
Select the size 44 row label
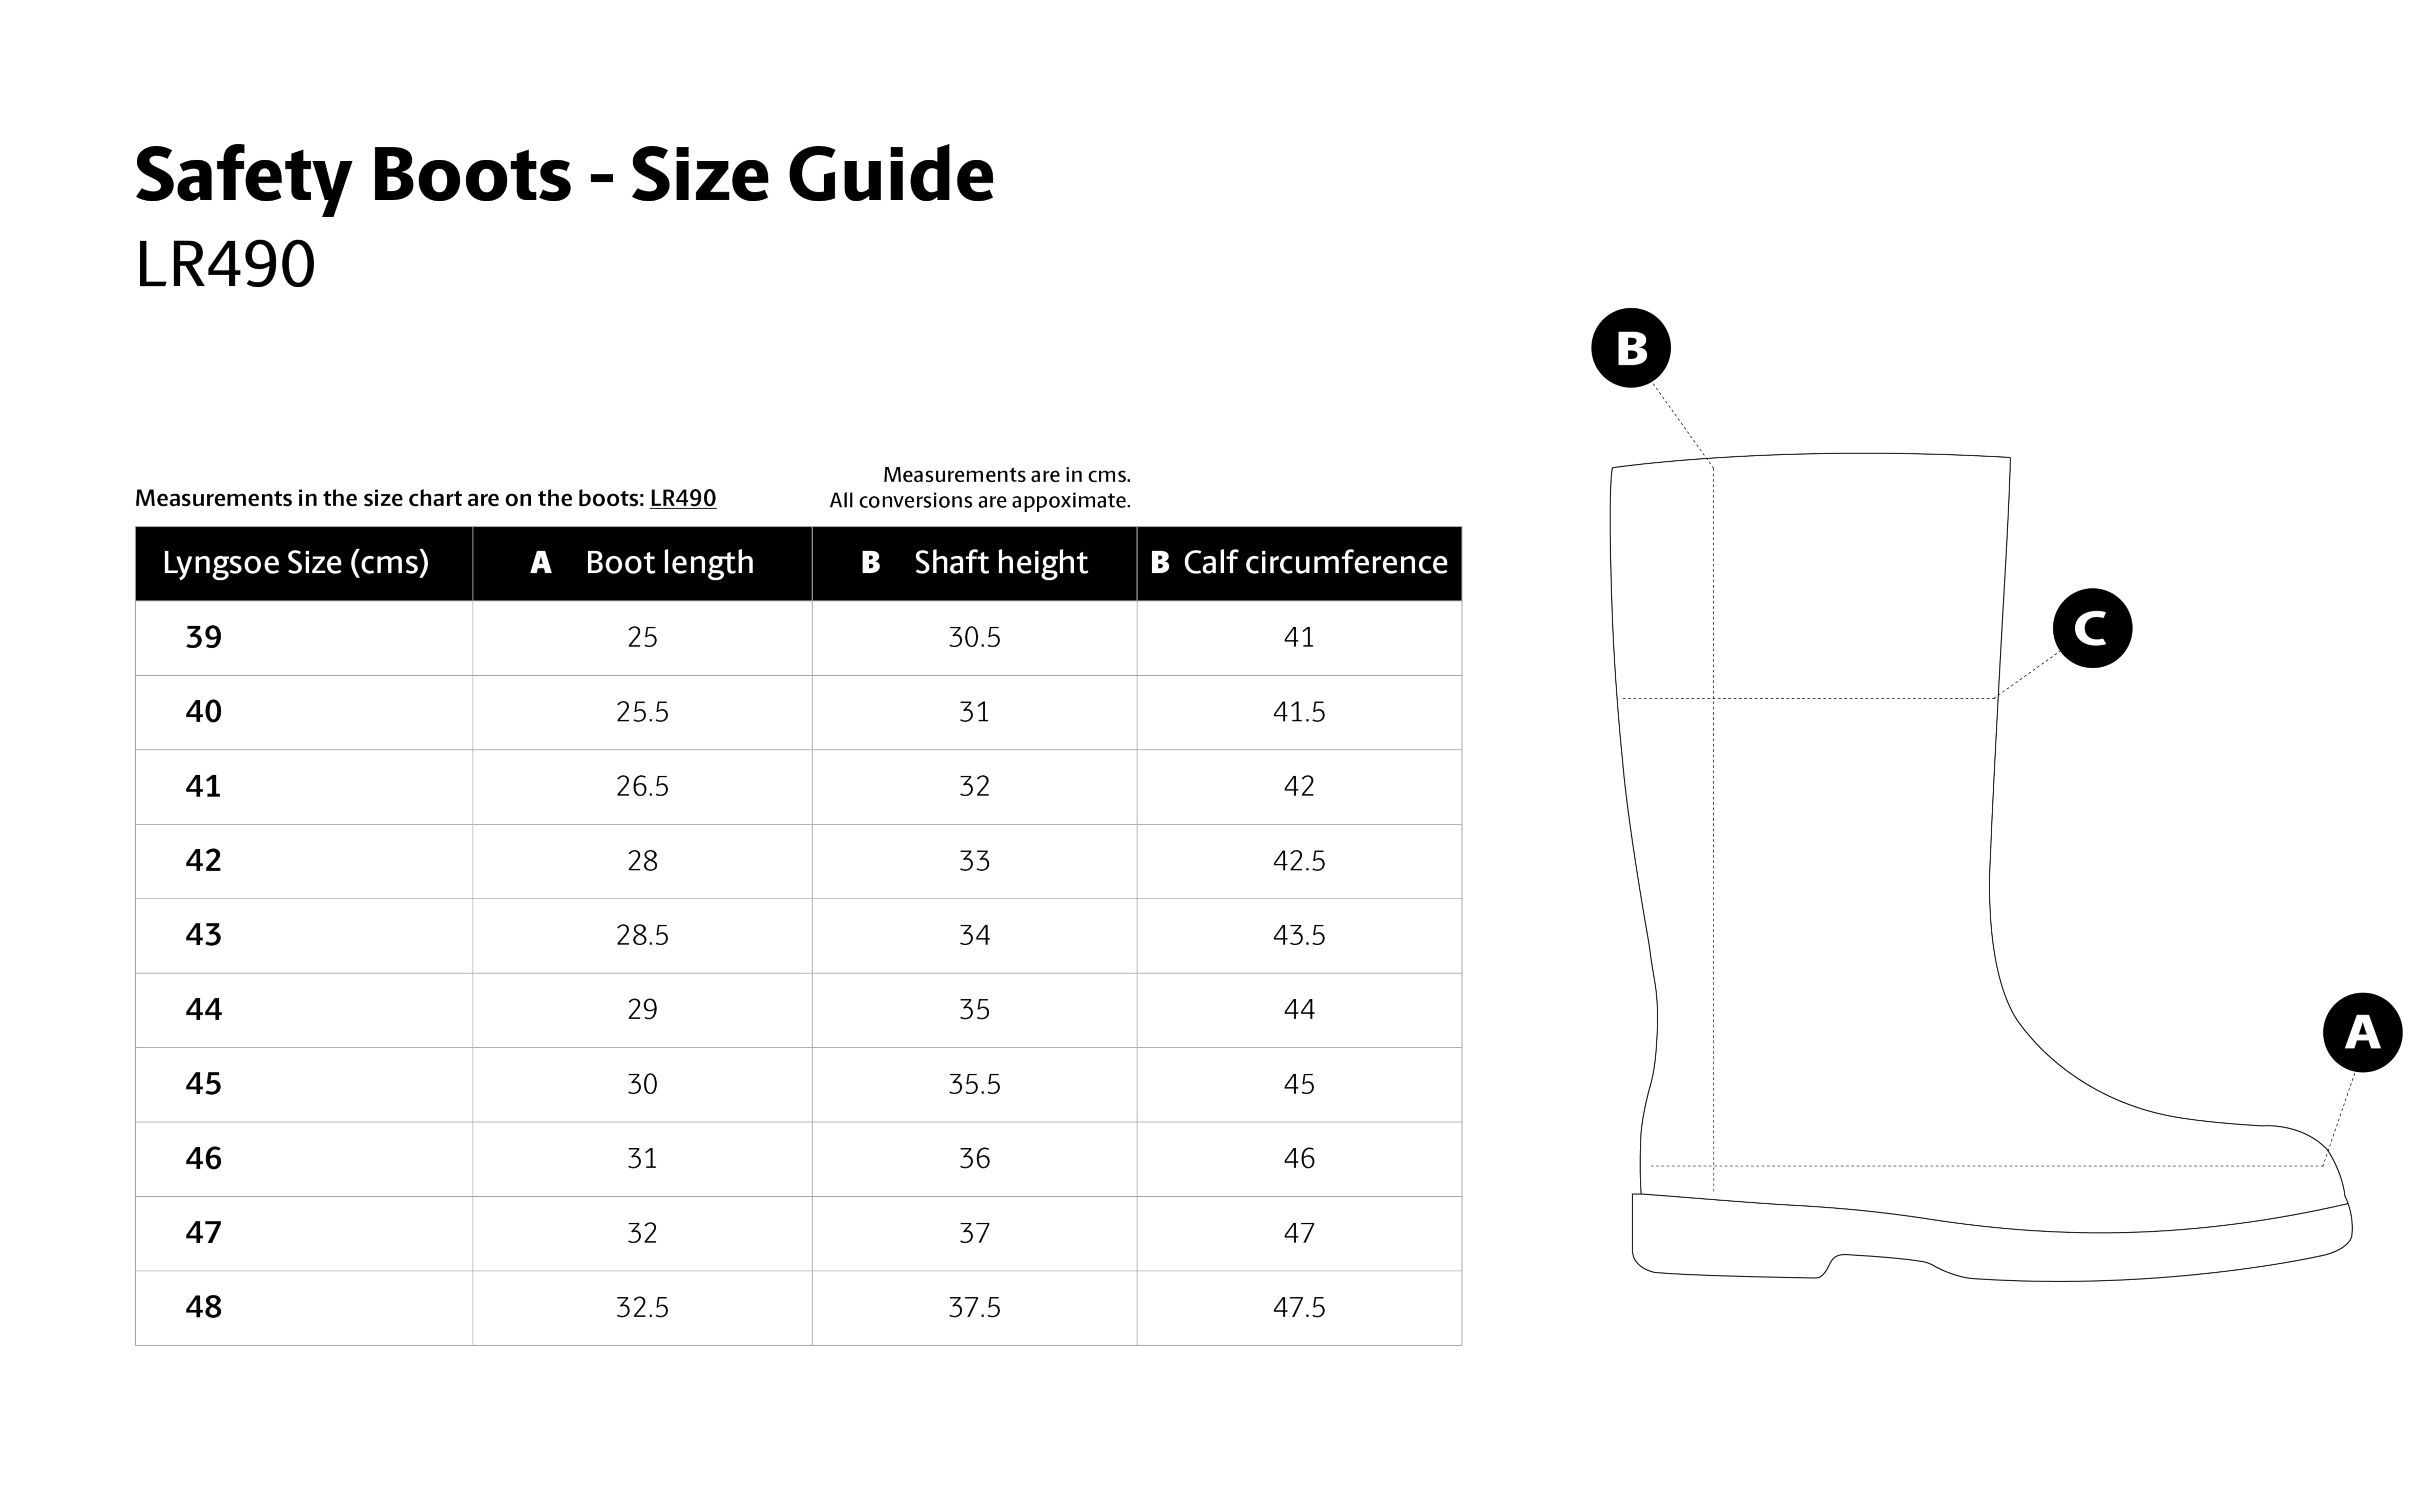coord(204,1009)
